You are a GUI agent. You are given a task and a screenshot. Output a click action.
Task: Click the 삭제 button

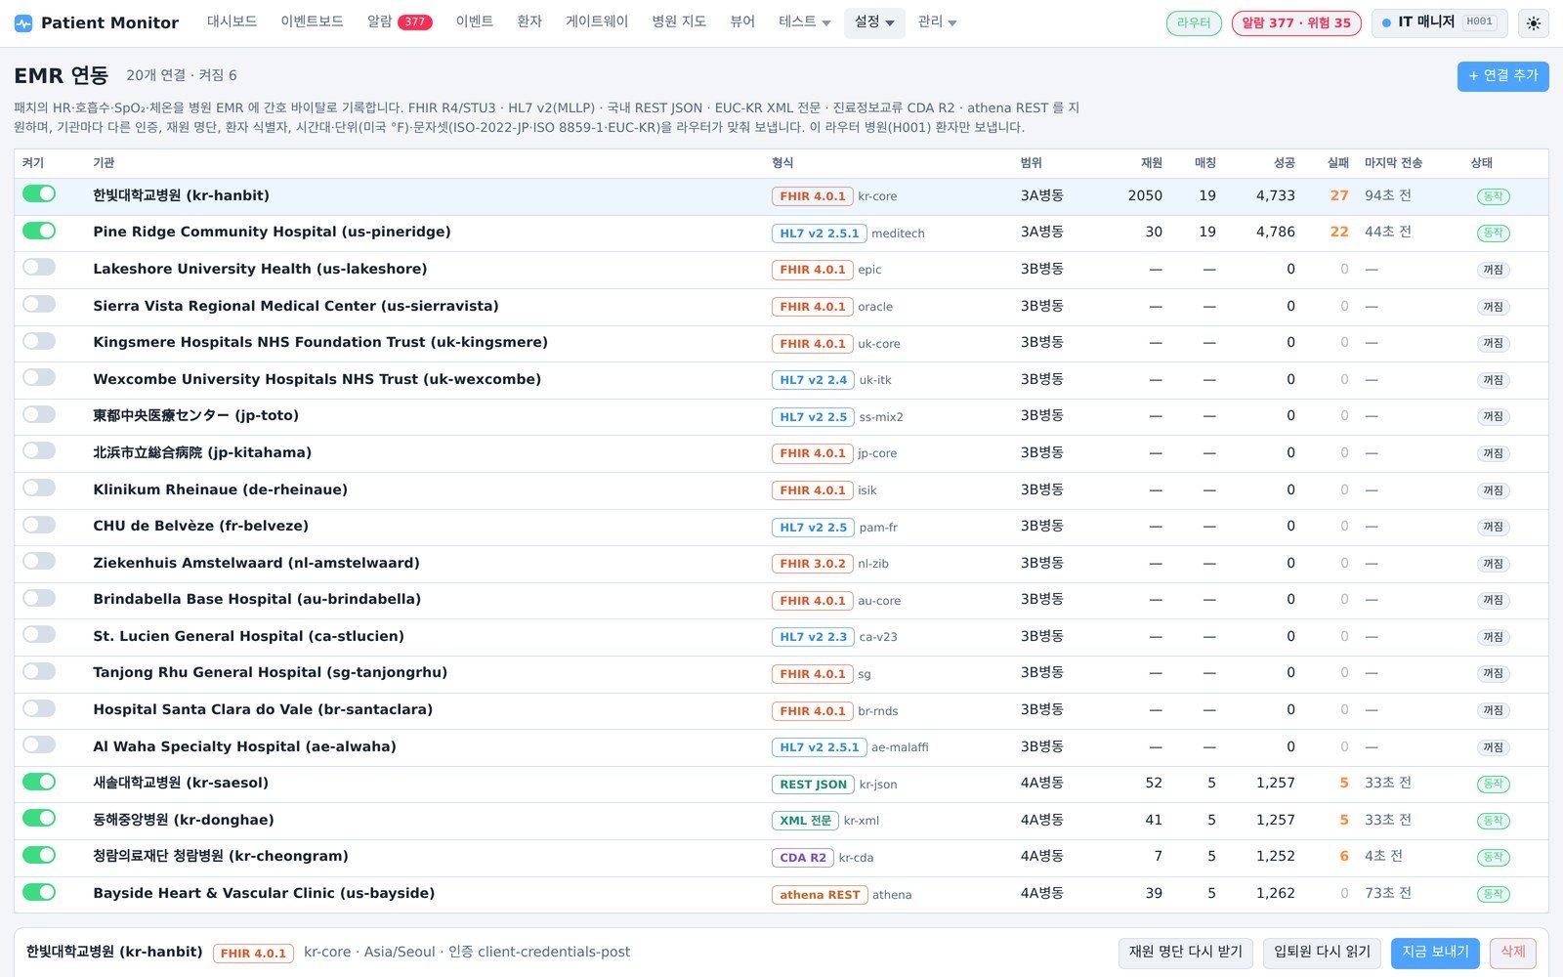1513,953
